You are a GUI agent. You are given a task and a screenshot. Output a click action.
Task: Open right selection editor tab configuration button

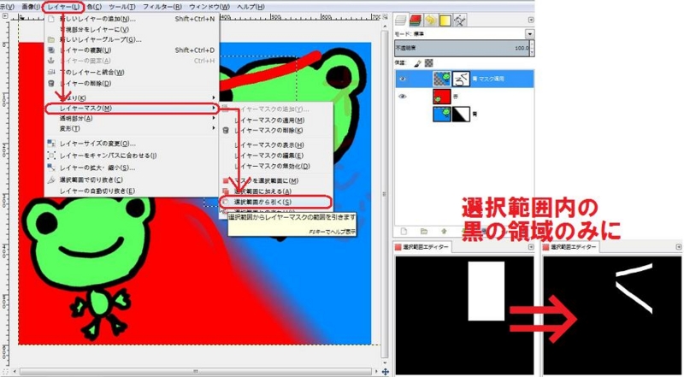click(x=679, y=247)
